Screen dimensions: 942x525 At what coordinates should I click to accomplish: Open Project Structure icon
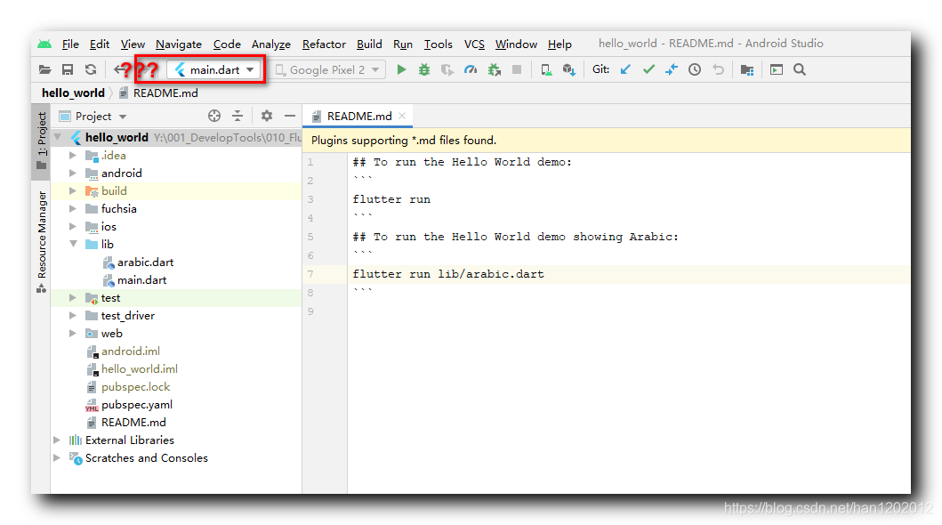(x=747, y=69)
